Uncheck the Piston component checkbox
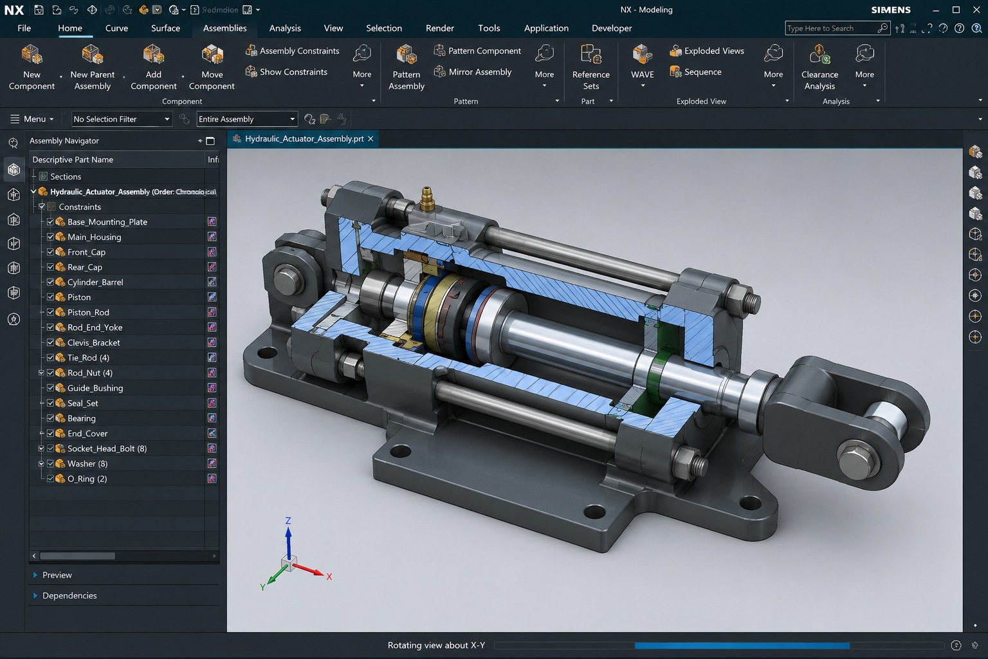The image size is (988, 659). pyautogui.click(x=51, y=297)
